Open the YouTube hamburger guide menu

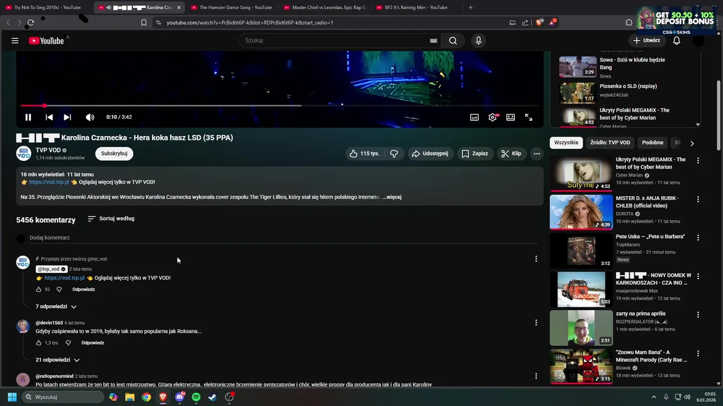tap(15, 41)
